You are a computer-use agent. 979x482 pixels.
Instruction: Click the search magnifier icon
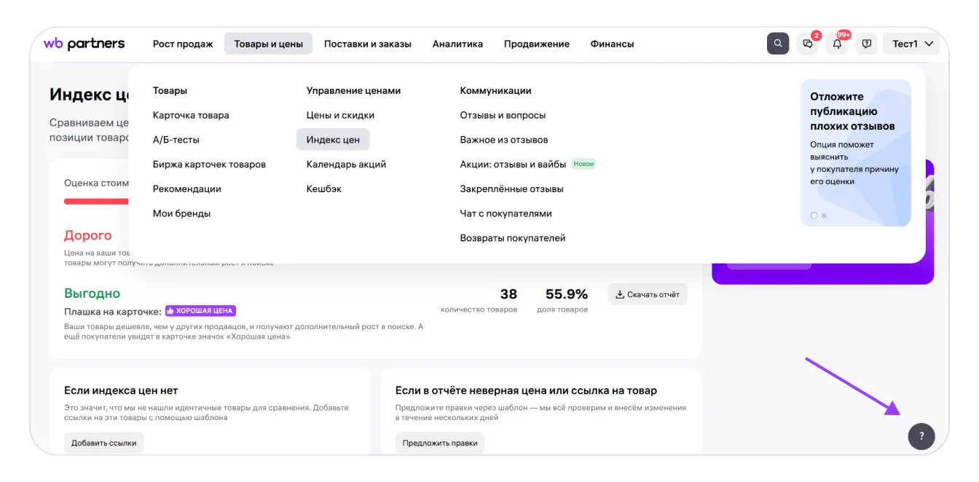tap(778, 44)
